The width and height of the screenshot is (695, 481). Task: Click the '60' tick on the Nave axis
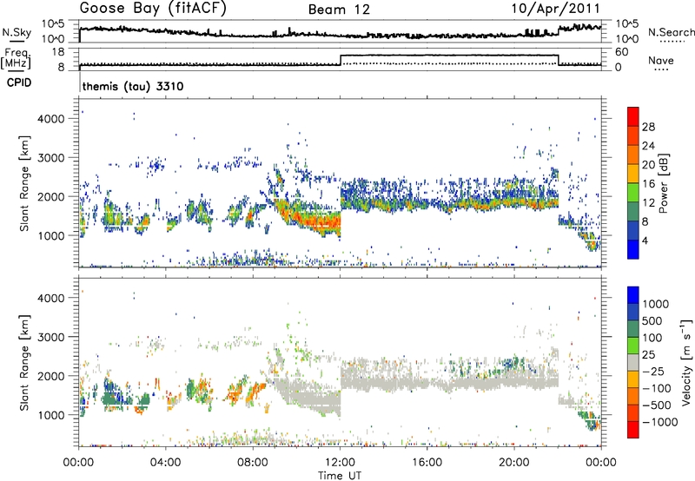[622, 52]
